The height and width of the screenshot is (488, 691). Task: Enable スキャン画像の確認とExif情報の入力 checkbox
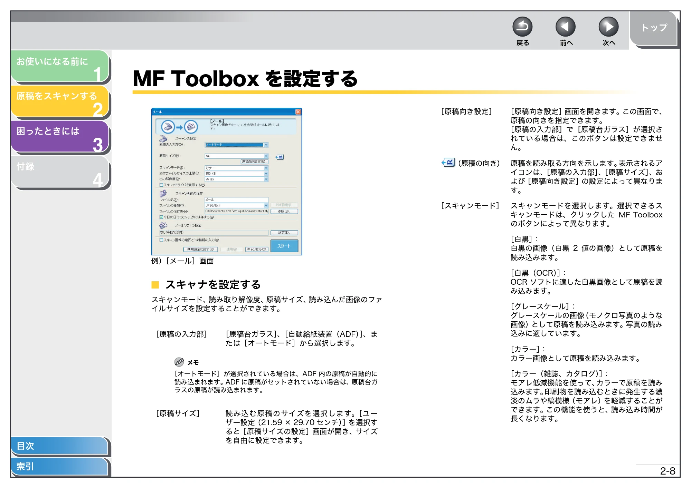pyautogui.click(x=161, y=240)
